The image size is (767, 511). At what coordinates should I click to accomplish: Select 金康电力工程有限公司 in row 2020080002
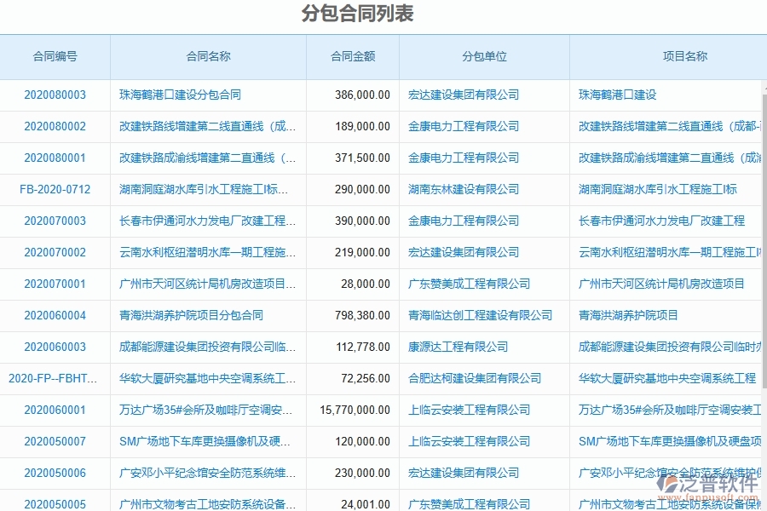pos(464,126)
